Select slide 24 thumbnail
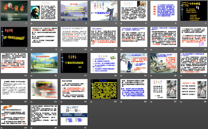This screenshot has height=129, width=208. [74, 89]
